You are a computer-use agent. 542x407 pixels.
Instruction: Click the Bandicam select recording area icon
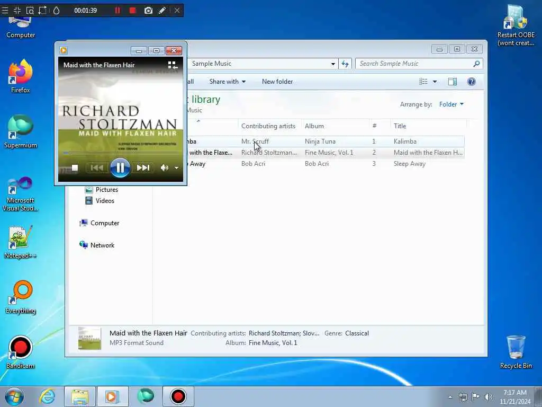tap(42, 11)
